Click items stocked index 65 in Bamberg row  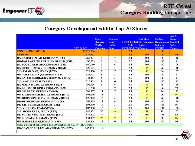(x=176, y=122)
